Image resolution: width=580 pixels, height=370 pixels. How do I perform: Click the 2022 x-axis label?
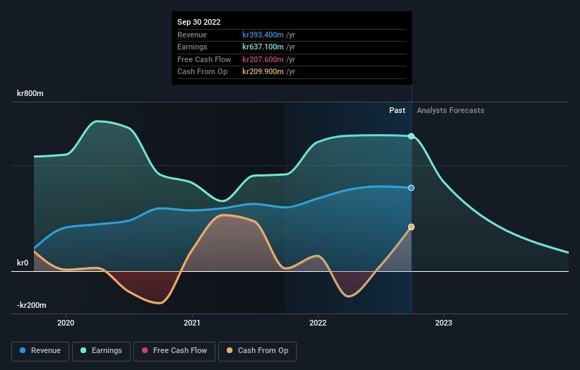(x=318, y=323)
